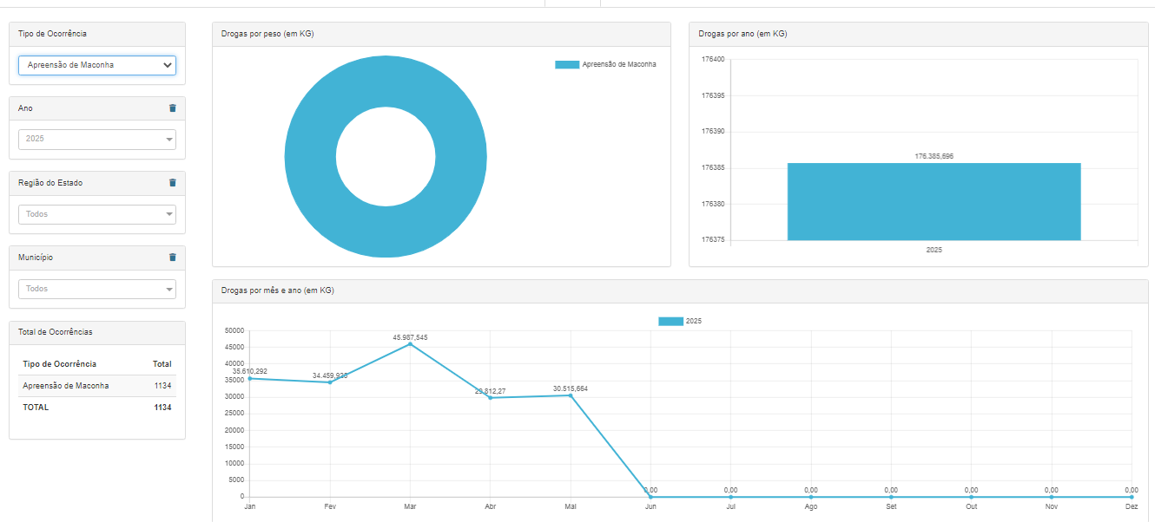Expand the Ano 2025 dropdown

(x=97, y=140)
